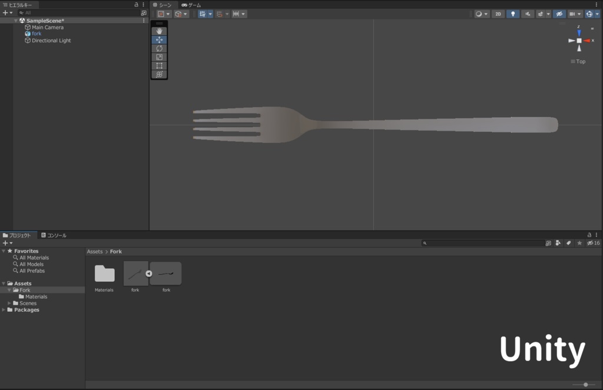Click the scene camera settings icon
Image resolution: width=603 pixels, height=390 pixels.
click(x=572, y=14)
